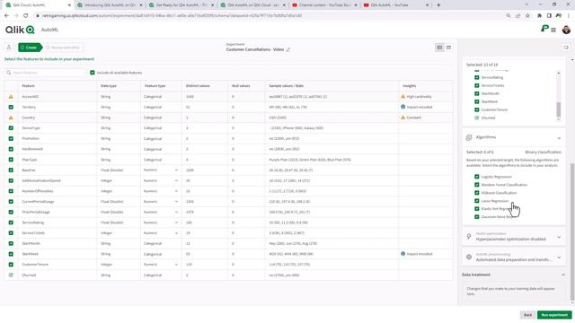Sort by the Feature column header
The image size is (575, 323).
[28, 86]
